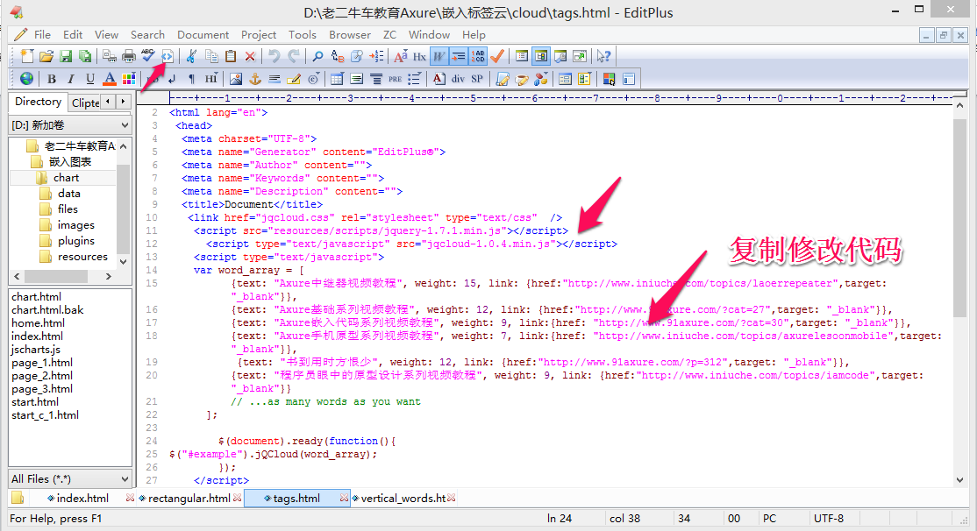
Task: Toggle auto indent button
Action: 459,56
